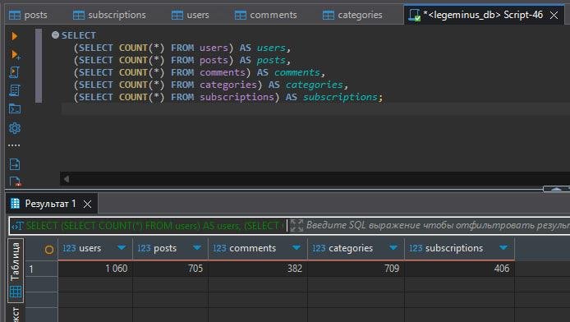
Task: Execute SQL in new tab icon
Action: click(16, 54)
